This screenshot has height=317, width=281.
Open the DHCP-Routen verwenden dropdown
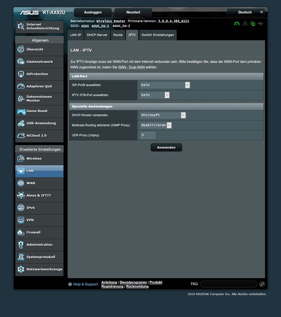(163, 115)
